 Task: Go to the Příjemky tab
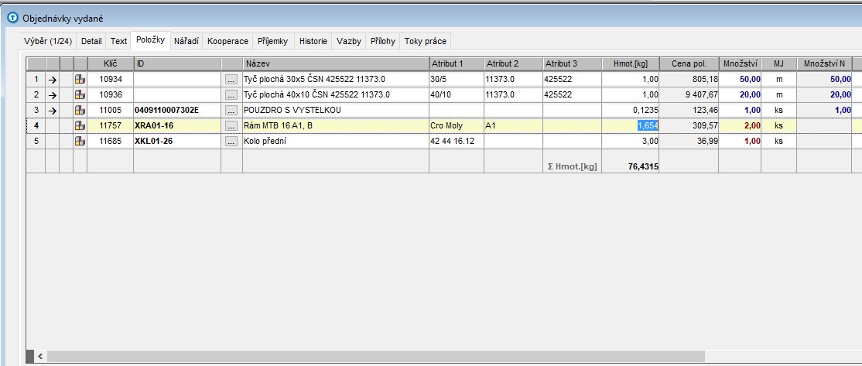click(x=272, y=41)
